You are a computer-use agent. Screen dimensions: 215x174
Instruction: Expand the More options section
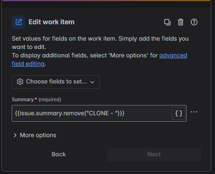pyautogui.click(x=34, y=135)
